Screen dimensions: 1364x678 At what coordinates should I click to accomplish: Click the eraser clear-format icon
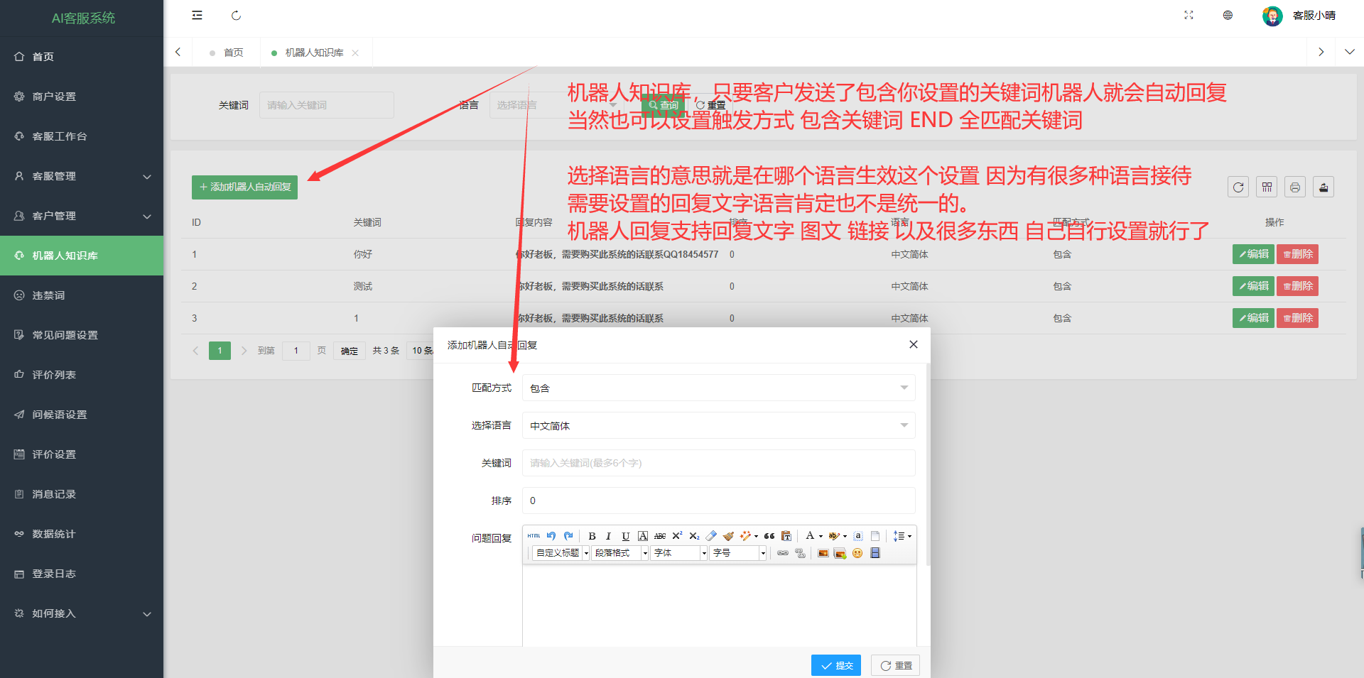tap(711, 536)
